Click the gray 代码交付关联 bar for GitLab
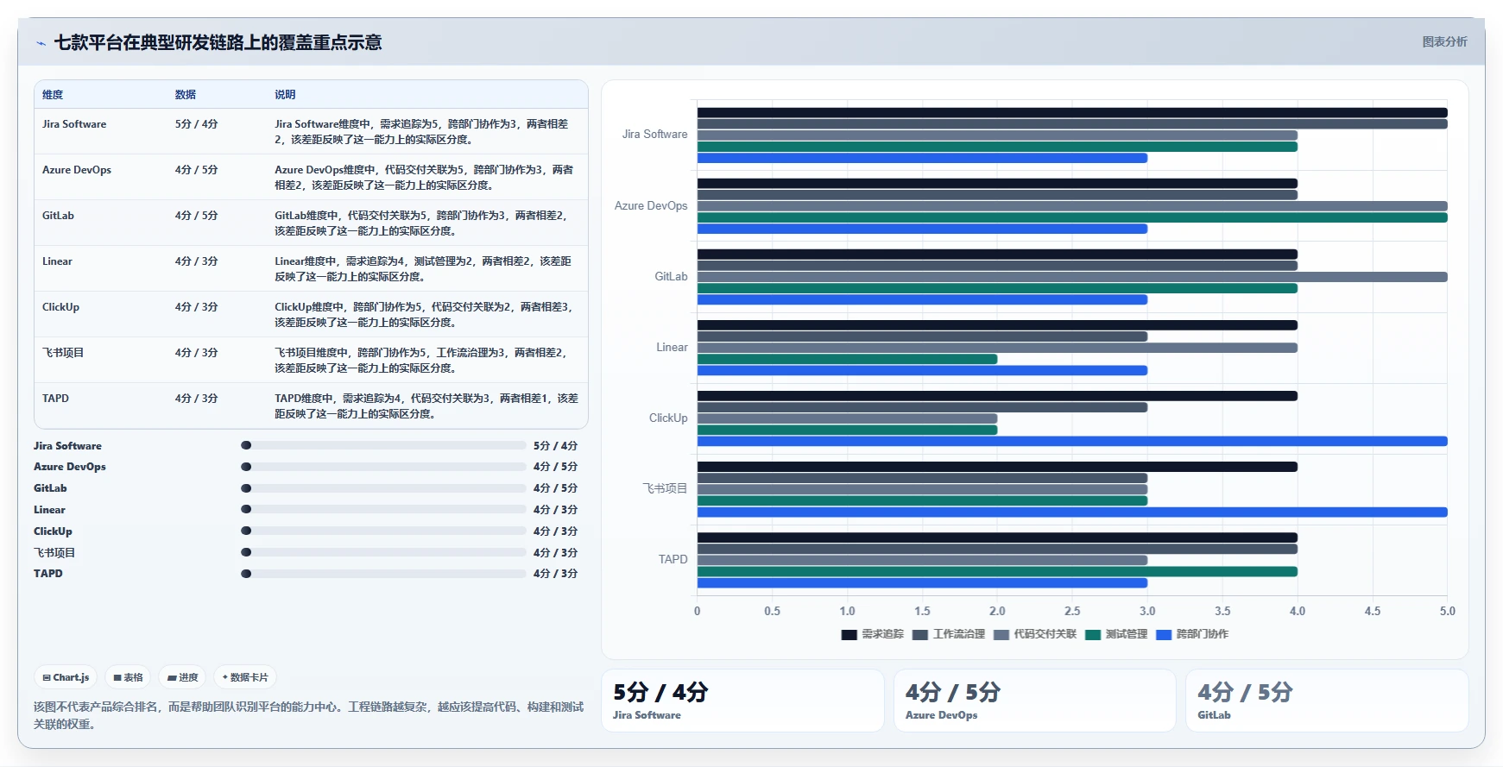The width and height of the screenshot is (1503, 767). (x=1072, y=277)
